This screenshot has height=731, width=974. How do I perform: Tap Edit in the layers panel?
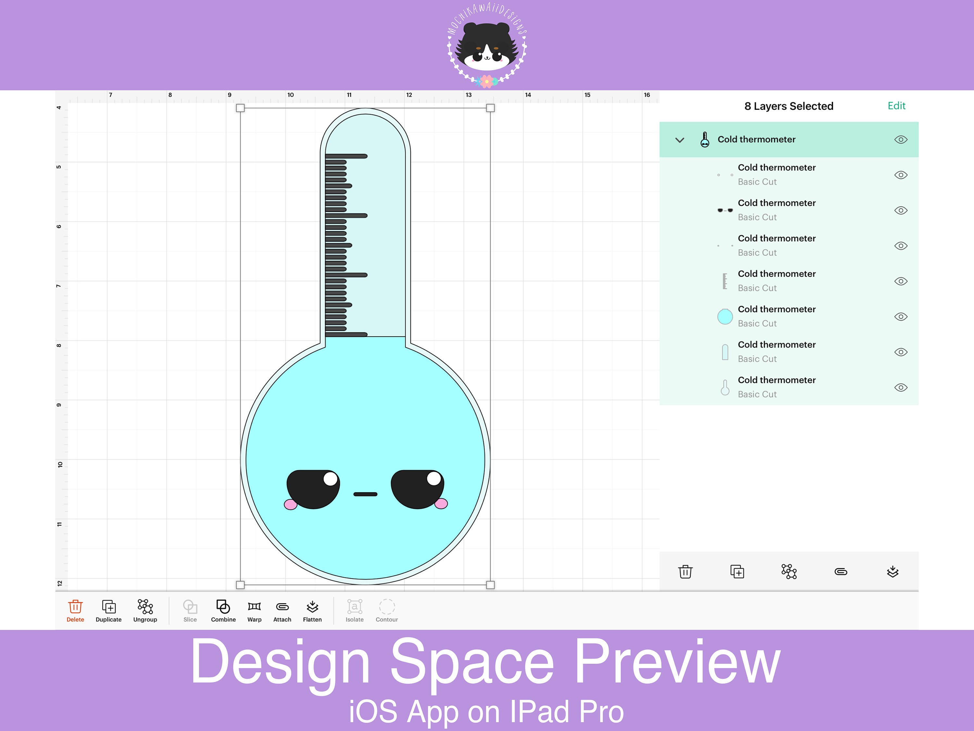(896, 106)
